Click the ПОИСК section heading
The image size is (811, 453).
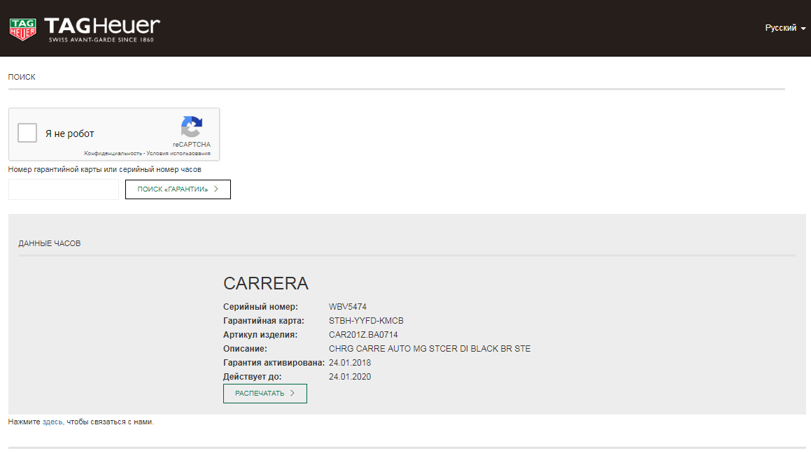point(22,77)
